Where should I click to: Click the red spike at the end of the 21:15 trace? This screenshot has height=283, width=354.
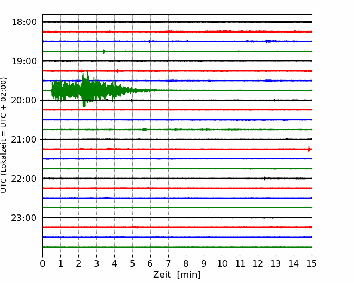tap(309, 150)
